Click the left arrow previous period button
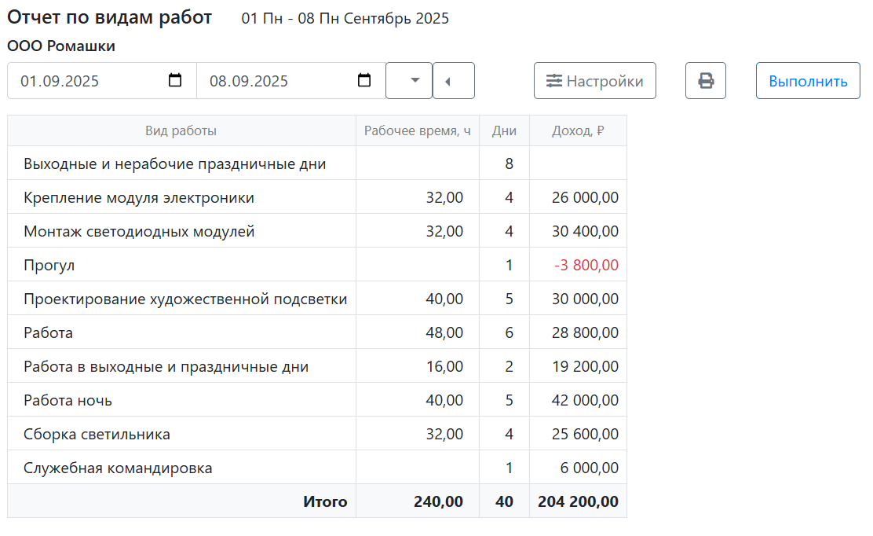This screenshot has width=873, height=536. (454, 81)
